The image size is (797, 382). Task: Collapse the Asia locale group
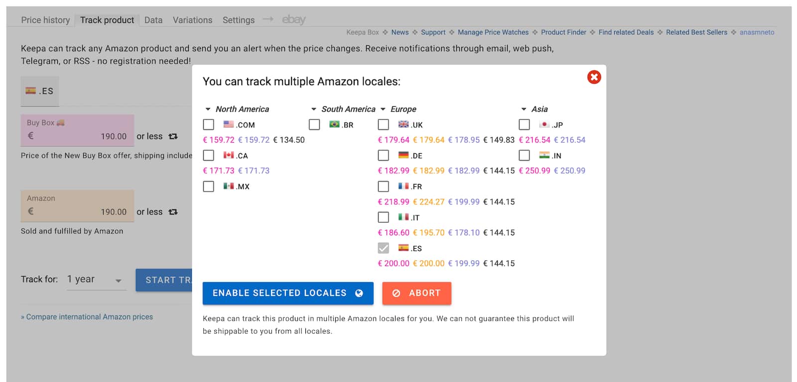(x=524, y=109)
